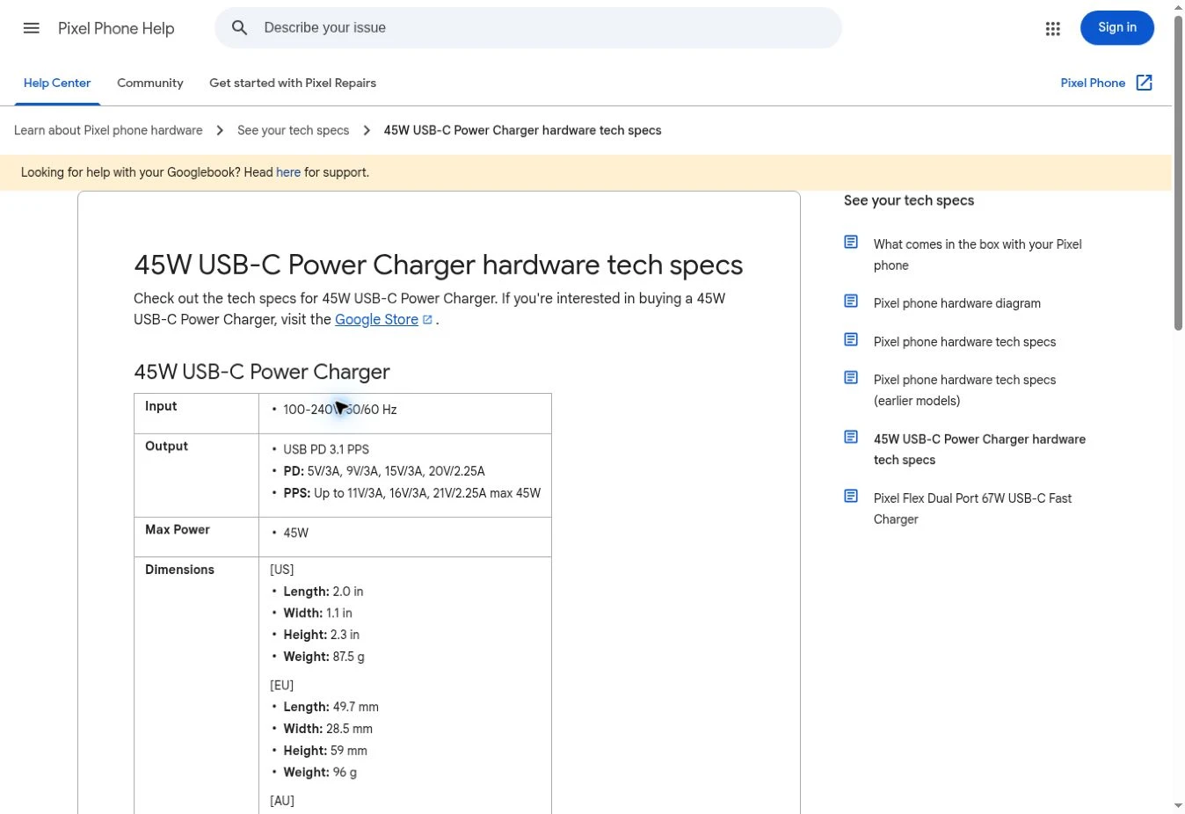This screenshot has height=814, width=1185.
Task: Click article icon beside Pixel phone hardware diagram
Action: [851, 302]
